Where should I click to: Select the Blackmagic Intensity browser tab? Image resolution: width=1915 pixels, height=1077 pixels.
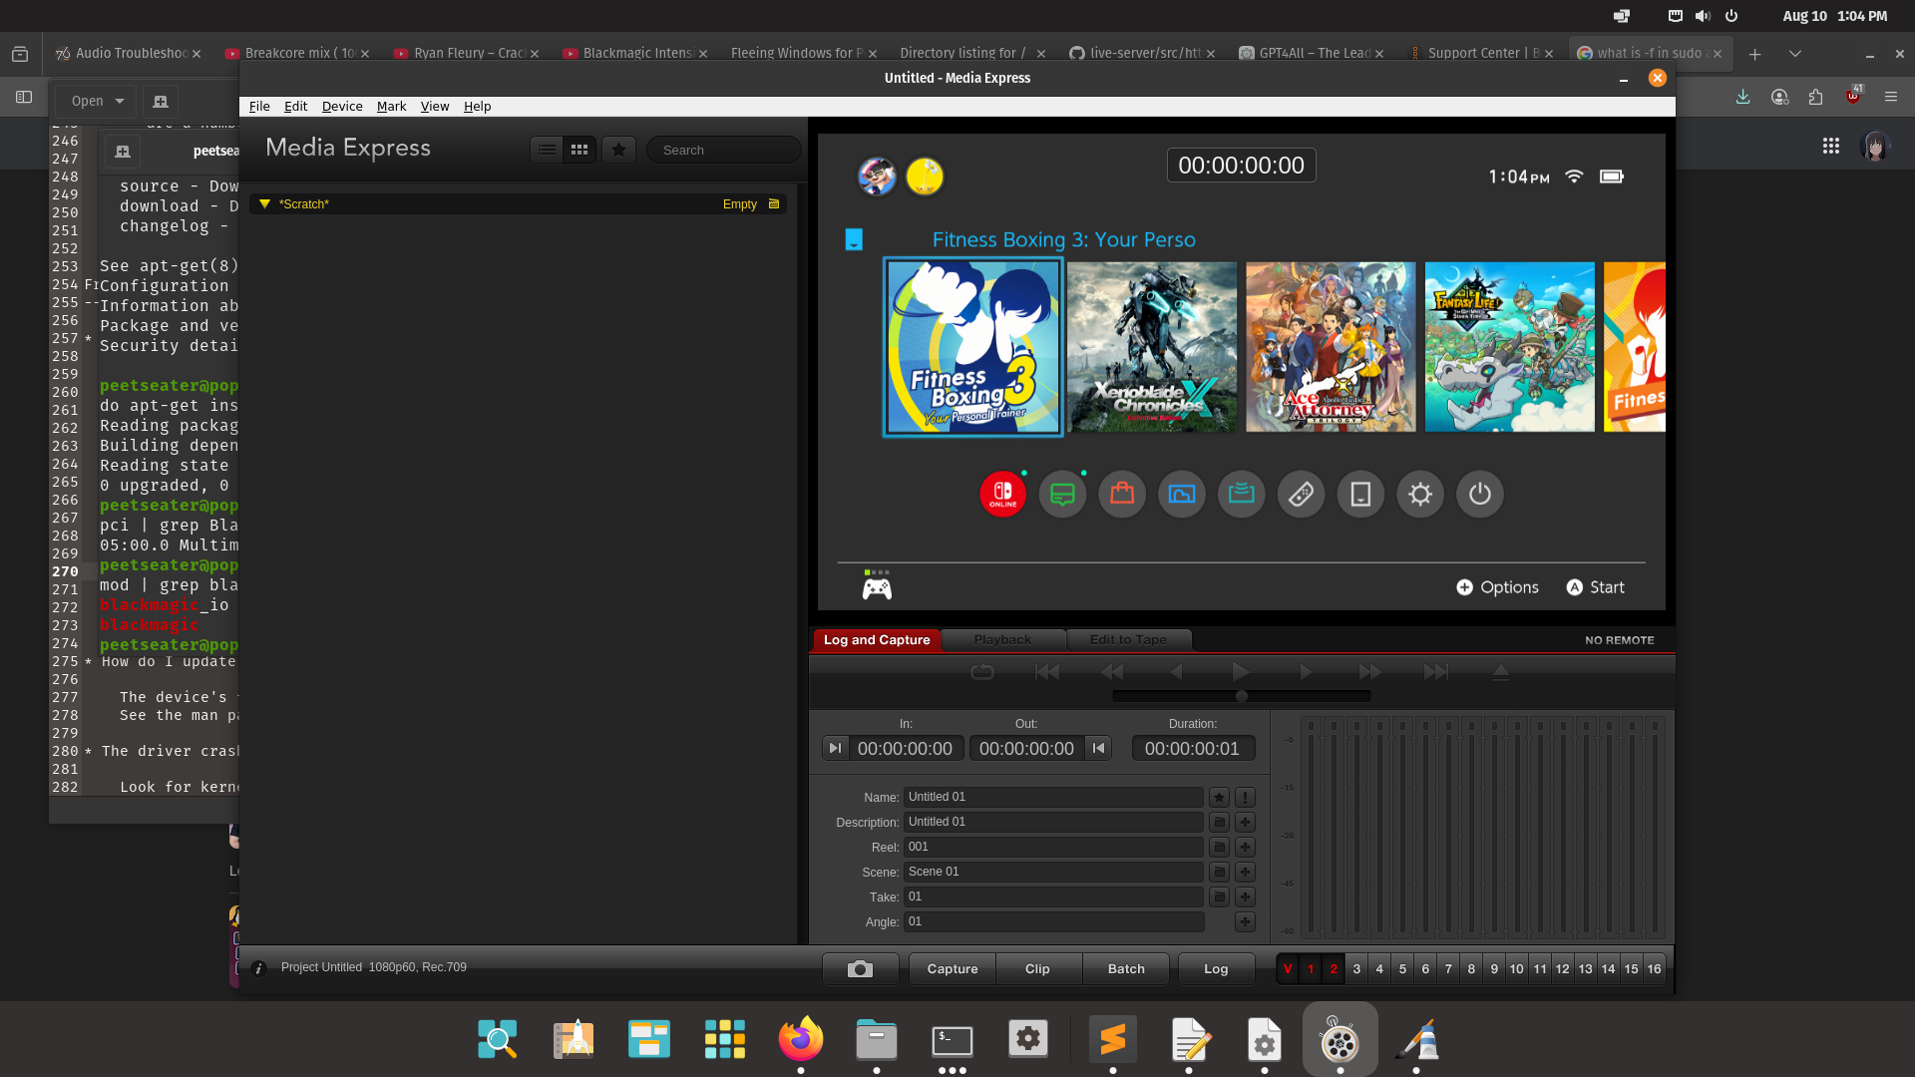tap(637, 53)
